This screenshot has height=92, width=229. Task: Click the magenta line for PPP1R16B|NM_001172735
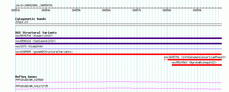[x=118, y=88]
